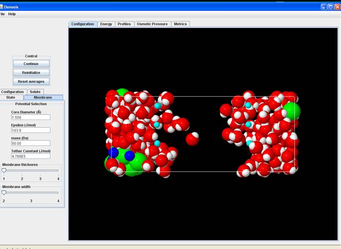Image resolution: width=341 pixels, height=249 pixels.
Task: Focus the Epsilon (J/mol) field
Action: [x=31, y=130]
